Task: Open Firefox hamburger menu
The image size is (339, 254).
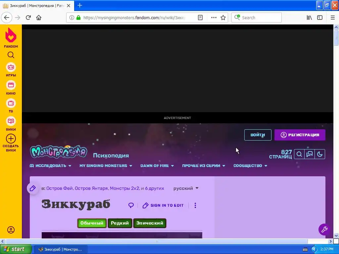Action: click(333, 18)
